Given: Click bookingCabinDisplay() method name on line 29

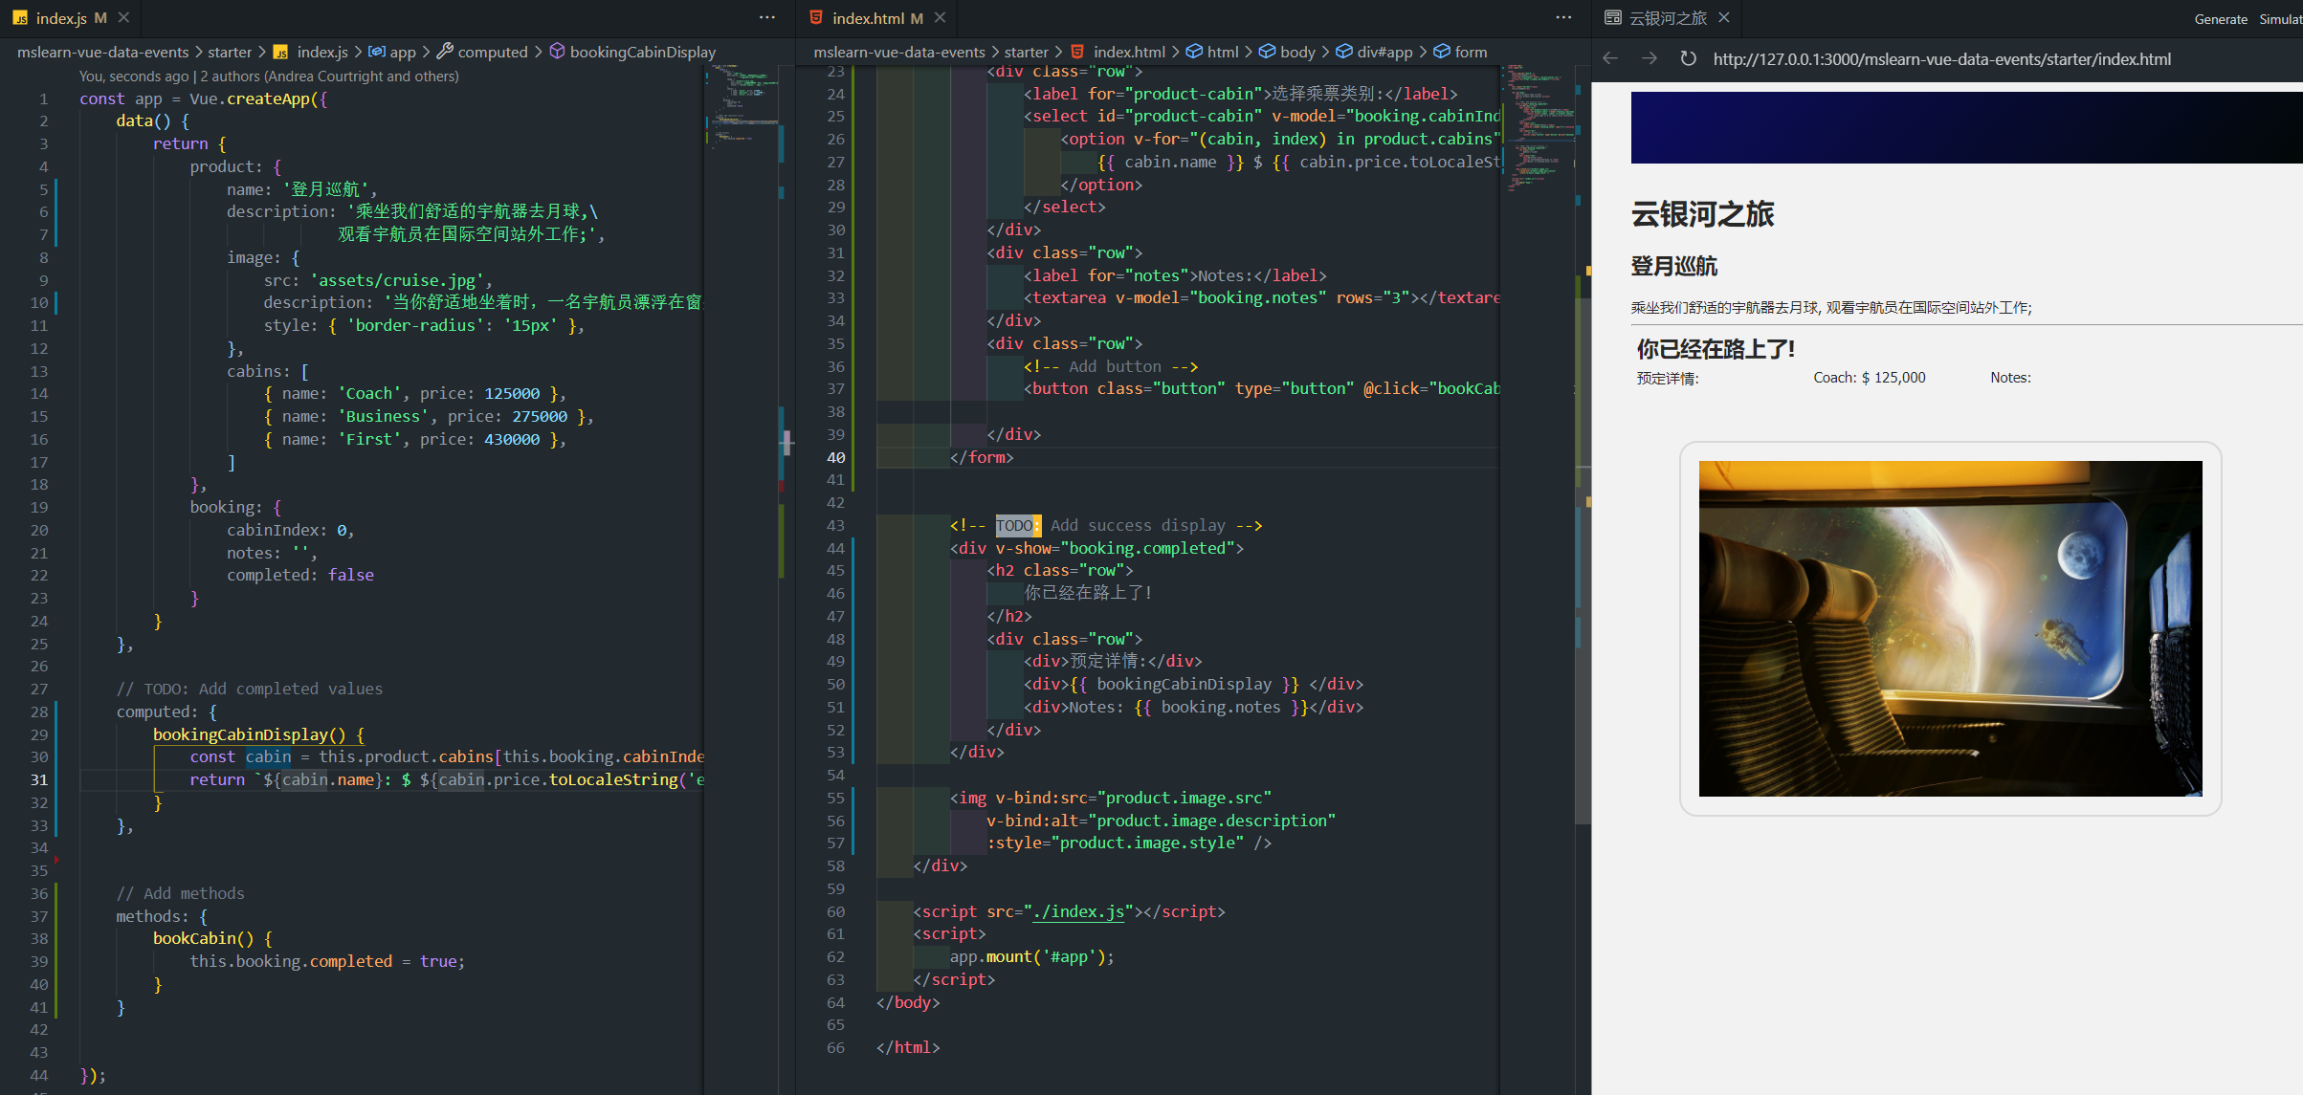Looking at the screenshot, I should 249,734.
